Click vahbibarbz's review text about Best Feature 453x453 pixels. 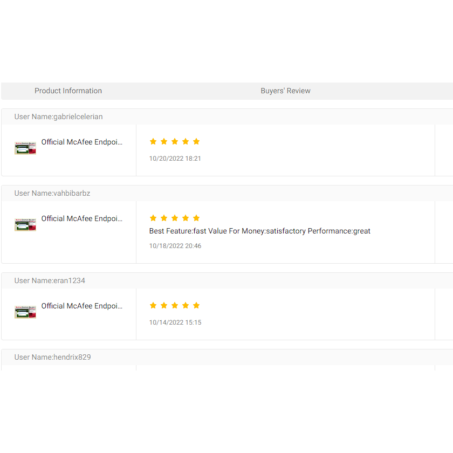tap(259, 231)
